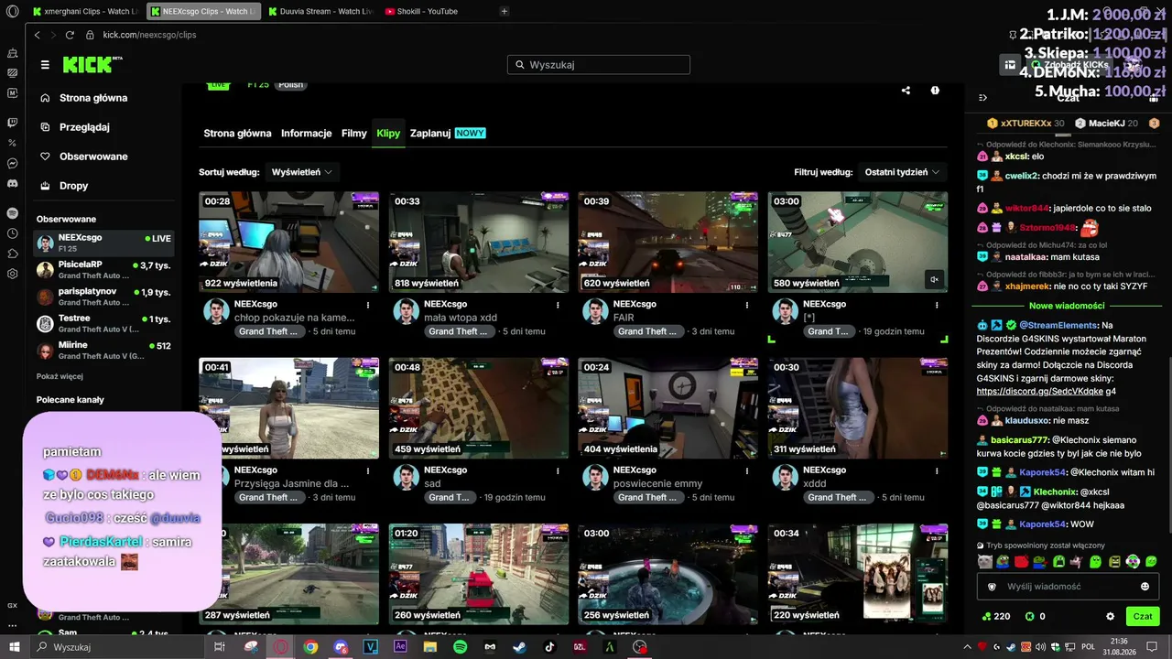
Task: Click the Wyślij wiadomość chat input
Action: point(1068,587)
